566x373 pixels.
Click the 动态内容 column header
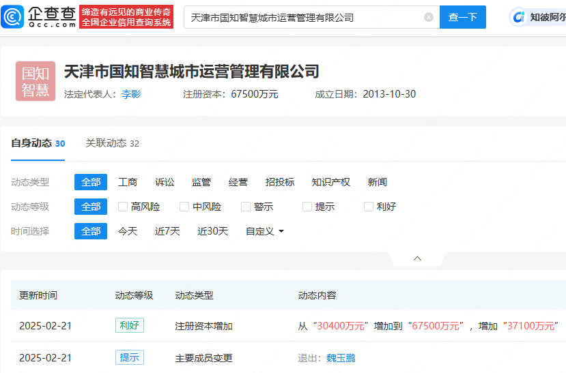point(317,295)
